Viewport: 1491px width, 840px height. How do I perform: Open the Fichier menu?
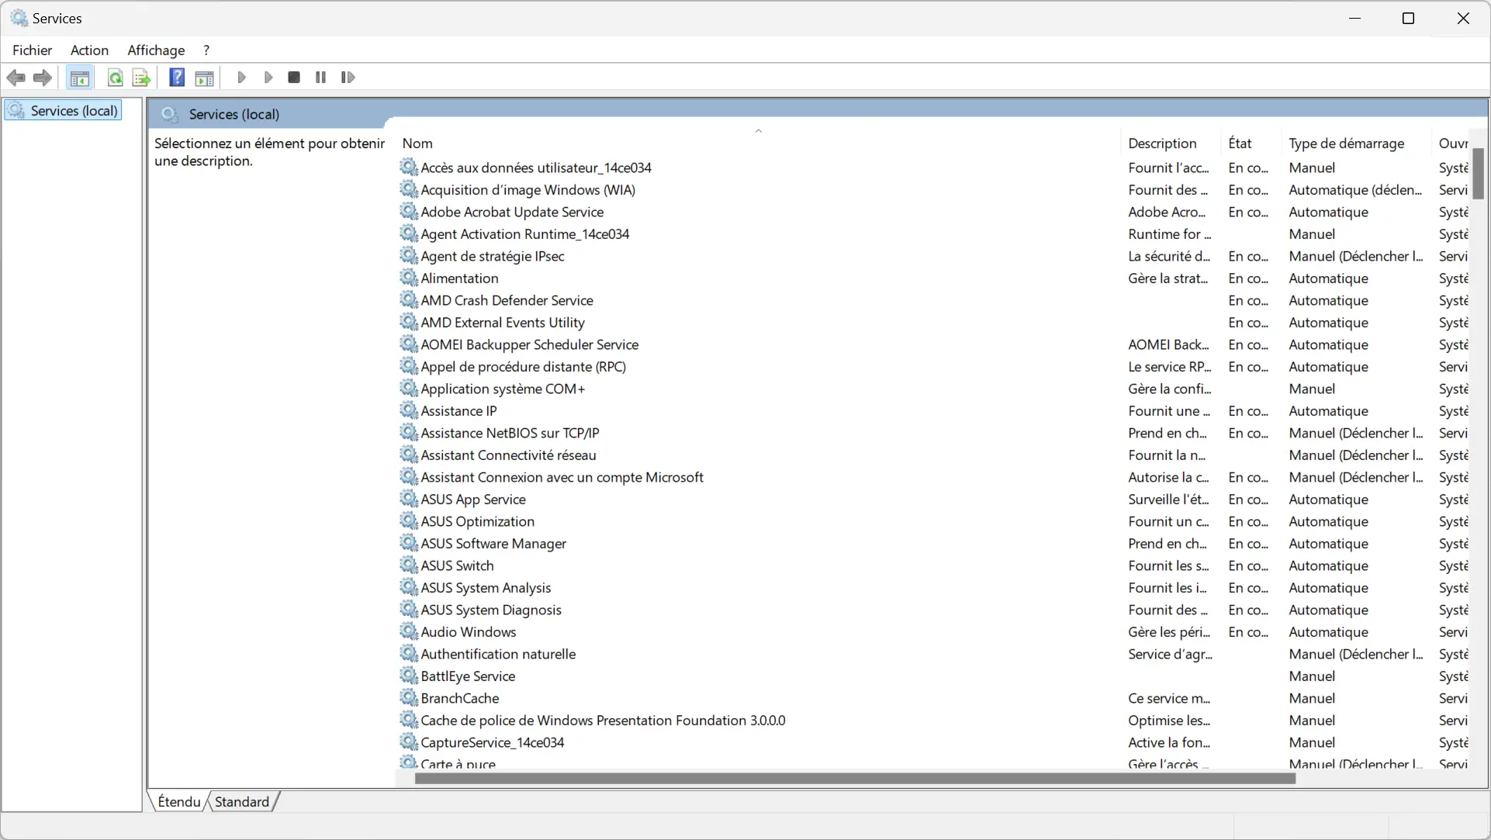pyautogui.click(x=32, y=49)
